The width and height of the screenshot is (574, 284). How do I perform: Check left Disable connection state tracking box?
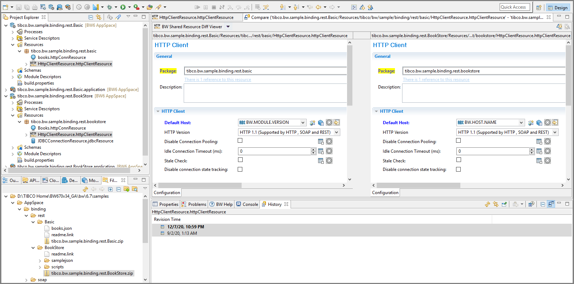(240, 169)
